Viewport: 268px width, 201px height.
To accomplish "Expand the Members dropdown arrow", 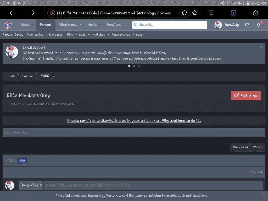I will (125, 25).
